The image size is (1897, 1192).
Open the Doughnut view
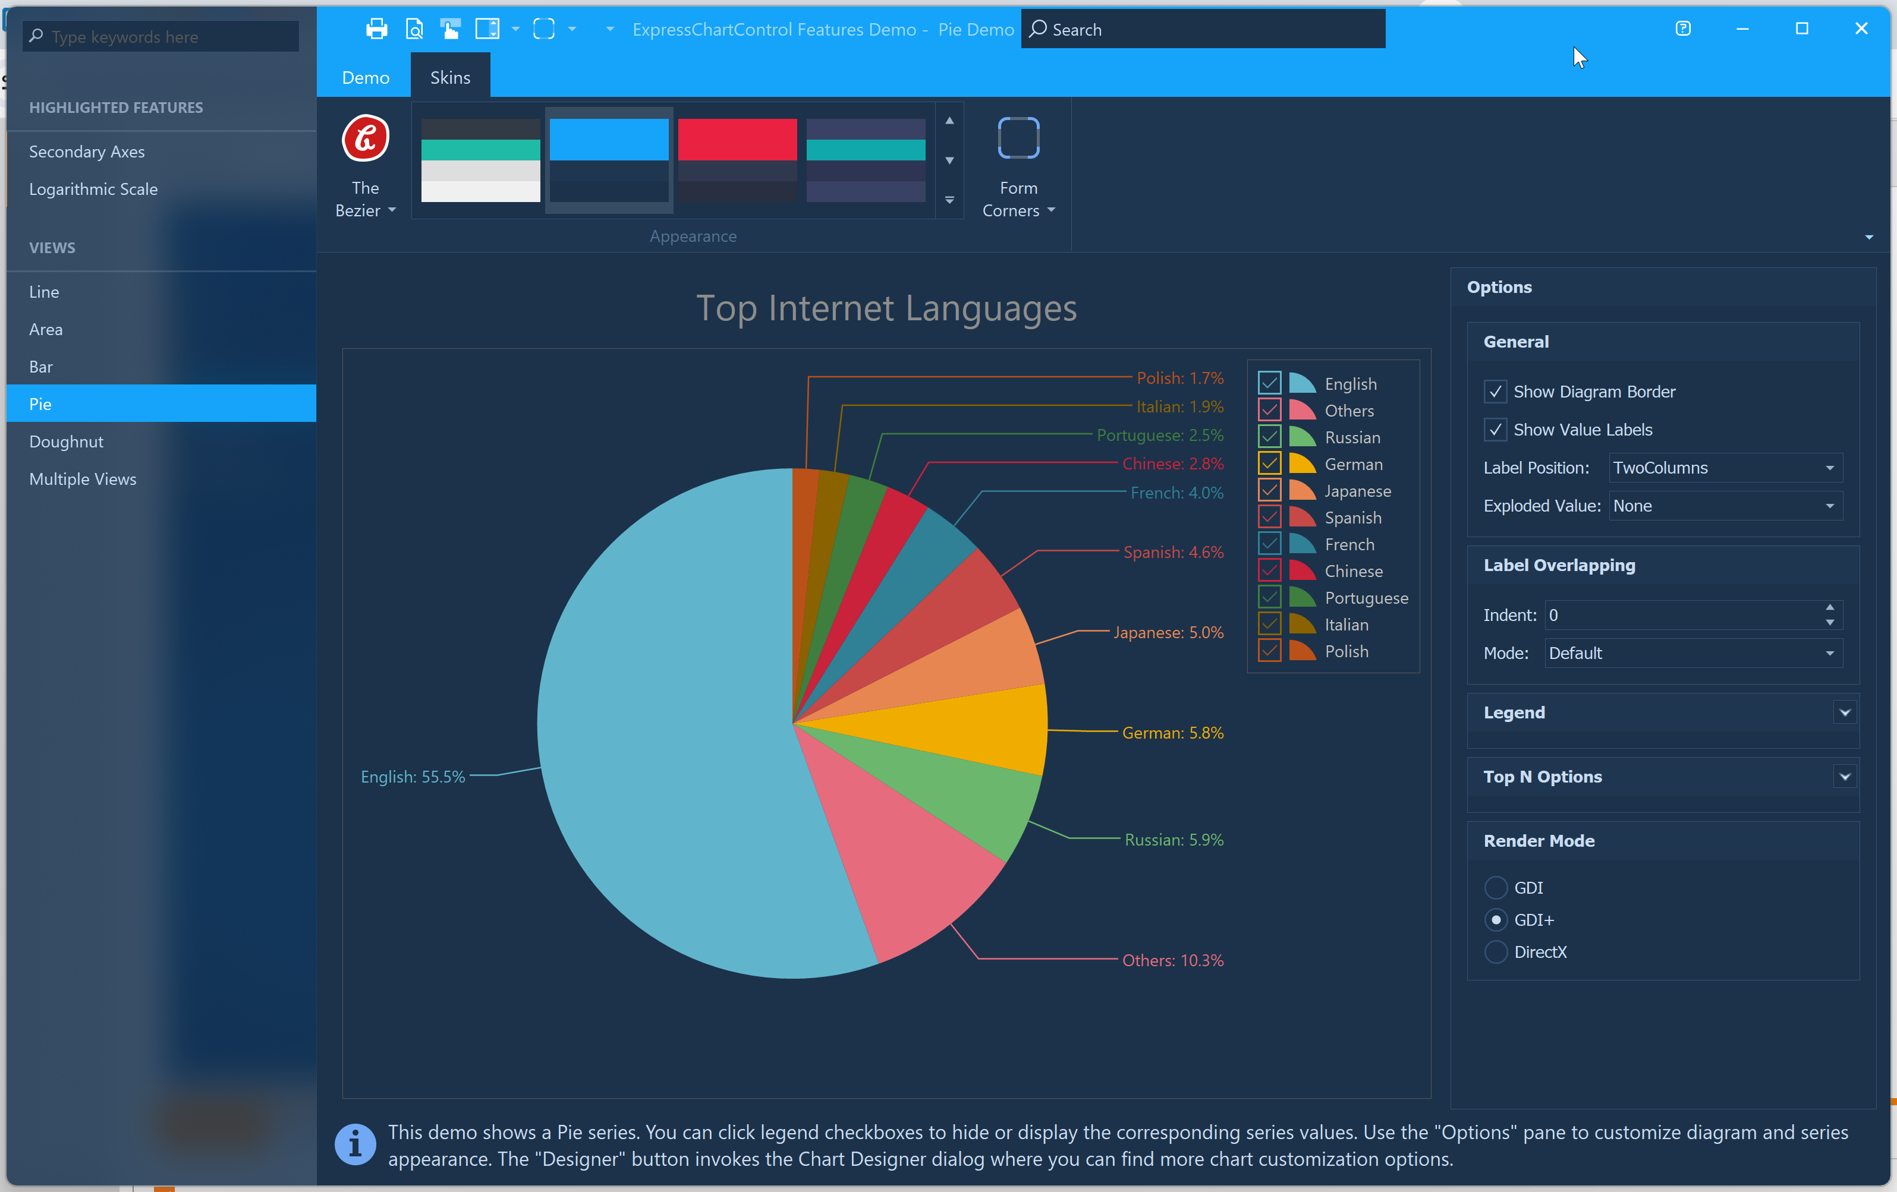(65, 441)
